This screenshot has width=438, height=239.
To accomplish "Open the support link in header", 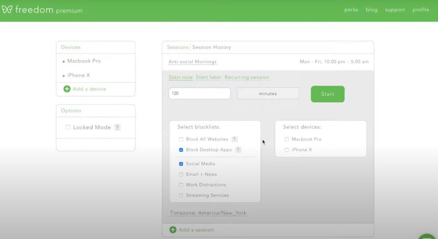I will [395, 10].
